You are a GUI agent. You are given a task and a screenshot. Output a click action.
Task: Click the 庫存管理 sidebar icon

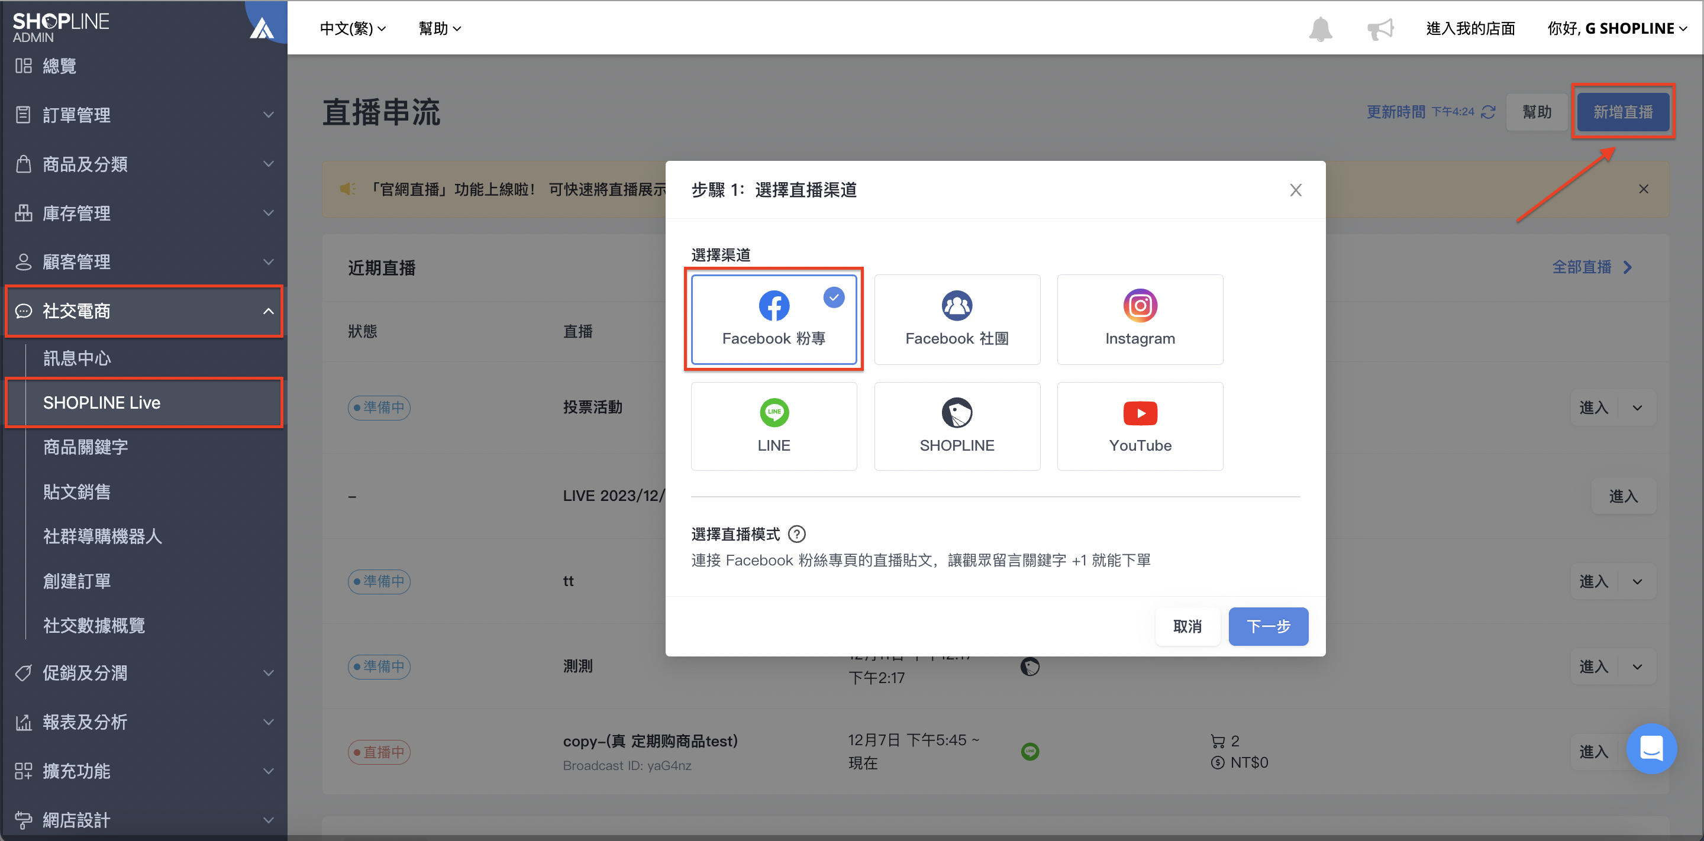point(23,212)
